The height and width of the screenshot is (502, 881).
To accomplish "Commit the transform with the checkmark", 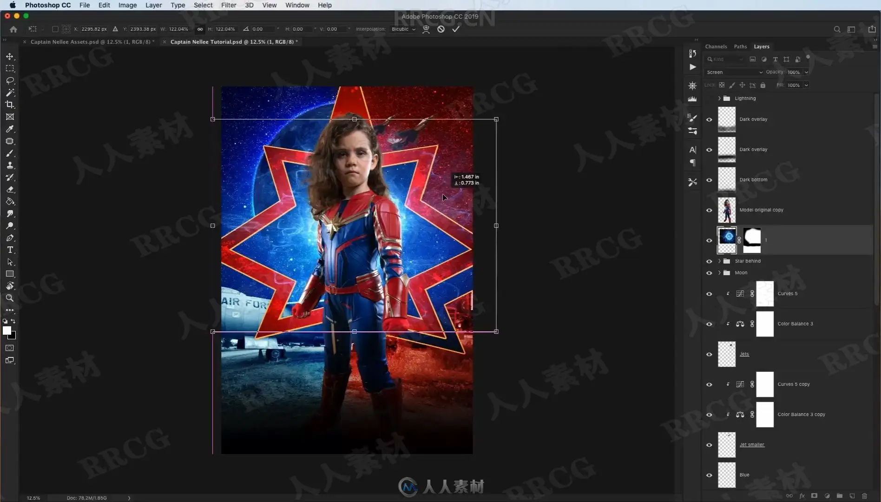I will pos(456,29).
